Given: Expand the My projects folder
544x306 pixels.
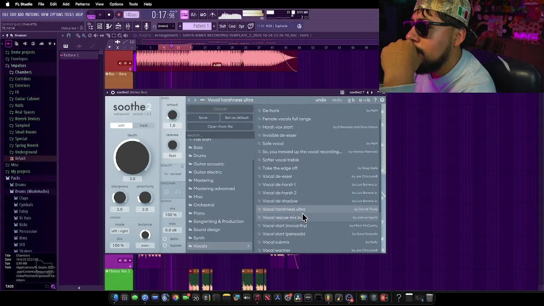Looking at the screenshot, I should 20,172.
